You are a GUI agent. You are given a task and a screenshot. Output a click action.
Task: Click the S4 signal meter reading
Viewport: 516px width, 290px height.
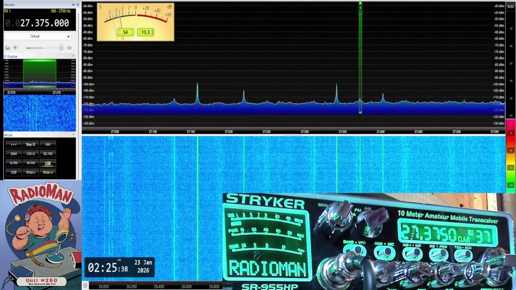[x=125, y=32]
